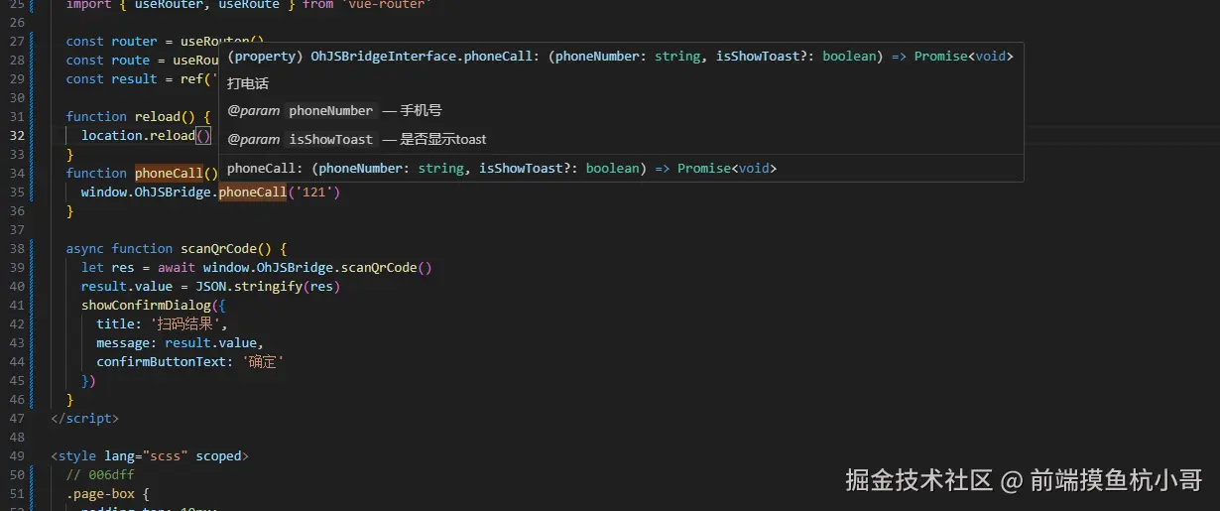Click line number 47 in the gutter
1220x511 pixels.
(16, 418)
